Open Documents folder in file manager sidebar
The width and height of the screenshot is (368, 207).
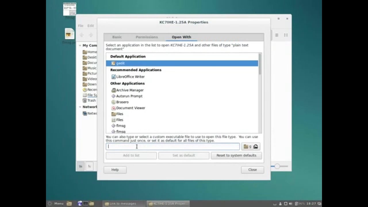pos(90,63)
